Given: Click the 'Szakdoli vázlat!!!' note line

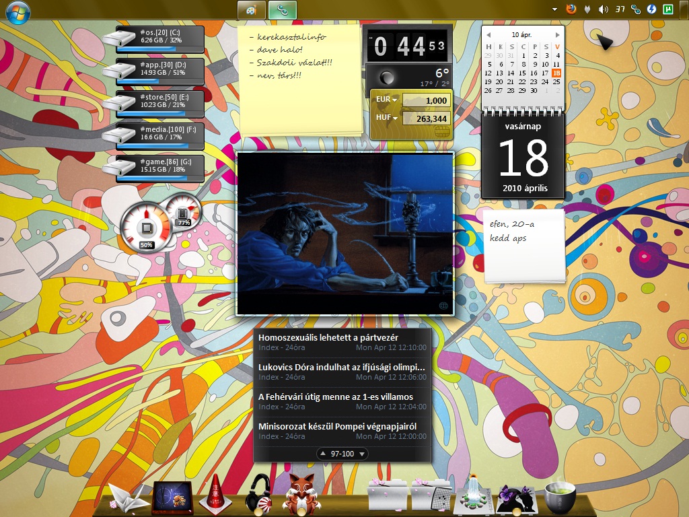Looking at the screenshot, I should pyautogui.click(x=295, y=63).
